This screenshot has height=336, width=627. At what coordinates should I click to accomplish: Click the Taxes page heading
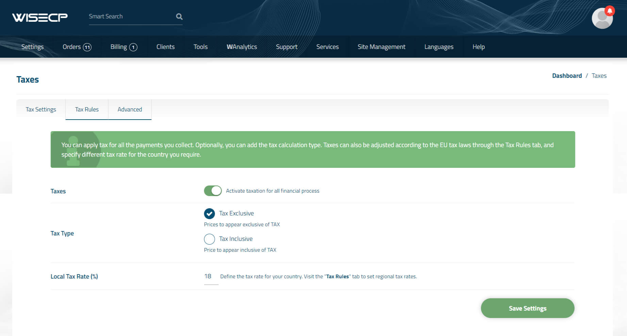pyautogui.click(x=28, y=79)
